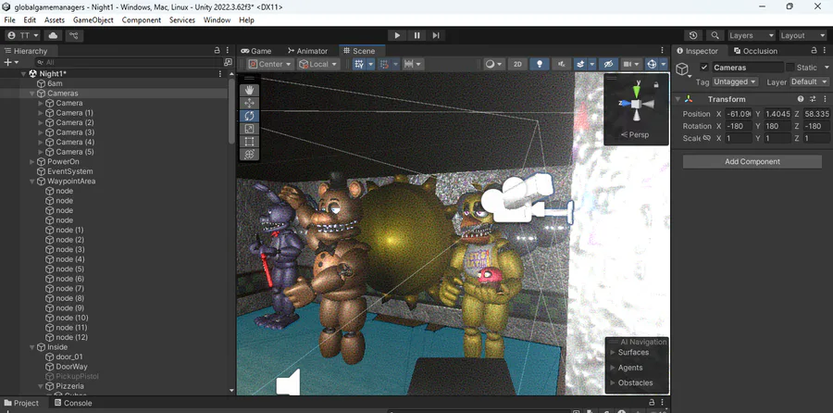Toggle the Scene gizmo lock icon

point(656,84)
